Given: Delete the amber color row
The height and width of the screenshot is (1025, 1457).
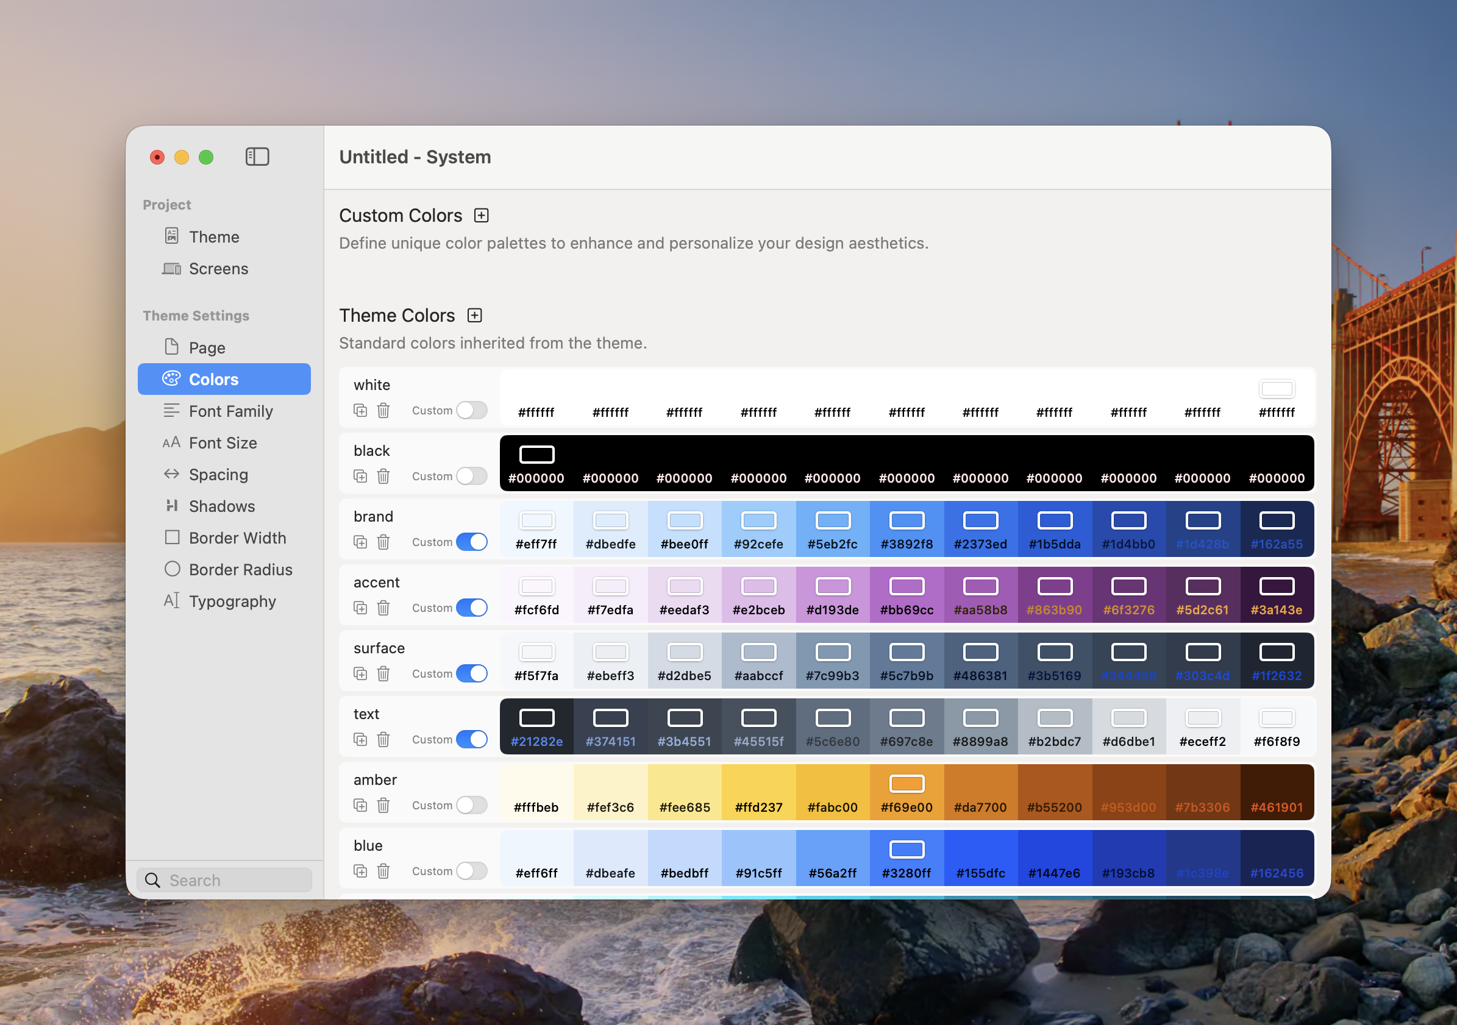Looking at the screenshot, I should tap(383, 806).
